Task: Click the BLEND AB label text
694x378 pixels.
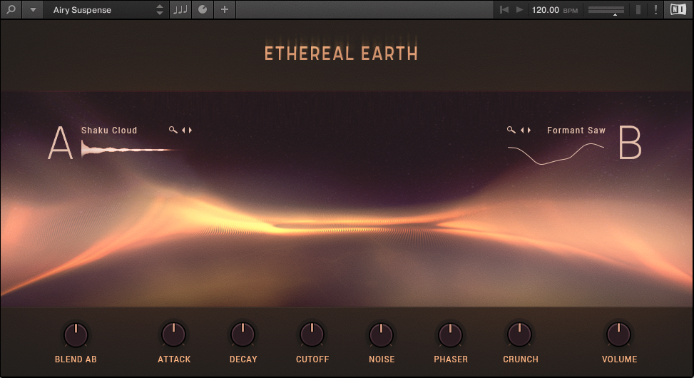Action: coord(76,359)
